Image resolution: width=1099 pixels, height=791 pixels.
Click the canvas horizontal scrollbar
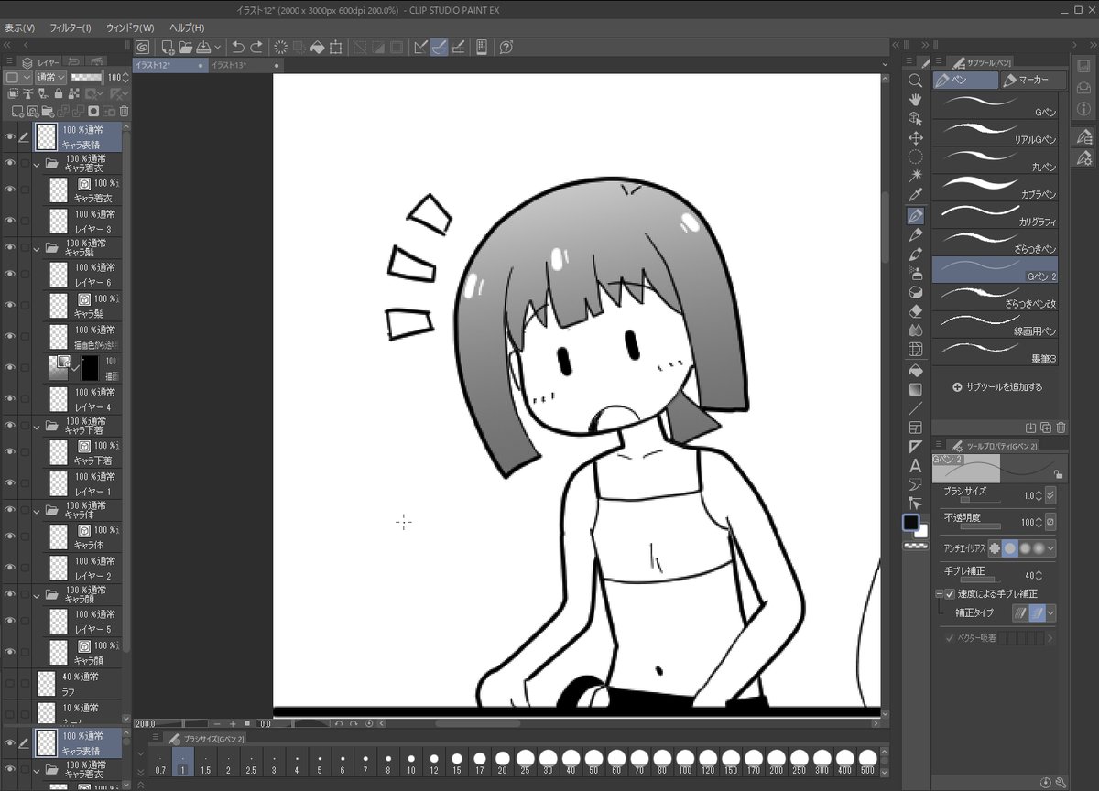point(476,723)
